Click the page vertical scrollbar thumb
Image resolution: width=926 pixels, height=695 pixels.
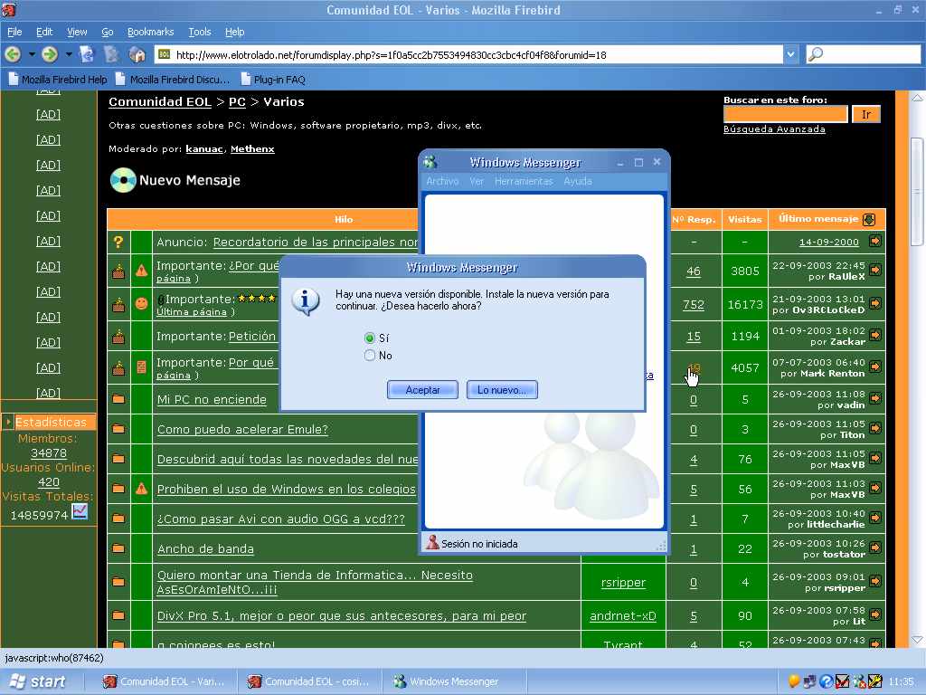(x=917, y=192)
